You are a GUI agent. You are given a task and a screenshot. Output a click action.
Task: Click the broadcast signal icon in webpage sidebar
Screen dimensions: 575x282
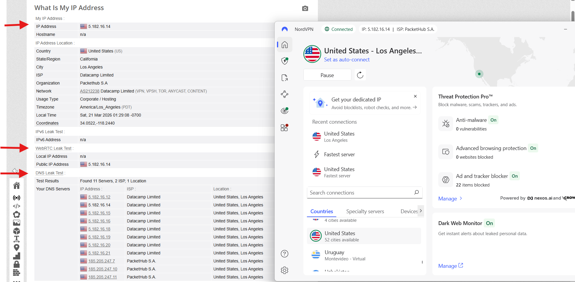point(17,197)
